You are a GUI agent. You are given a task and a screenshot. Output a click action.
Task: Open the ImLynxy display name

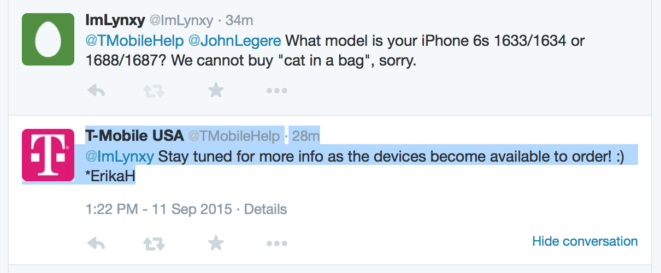[115, 20]
